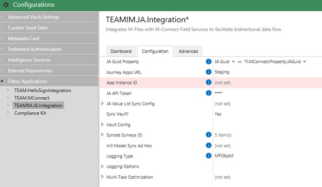
Task: Select the Metadata Card section
Action: [49, 38]
